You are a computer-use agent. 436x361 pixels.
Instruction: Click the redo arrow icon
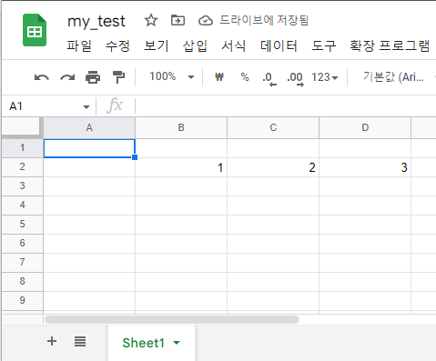[x=67, y=77]
